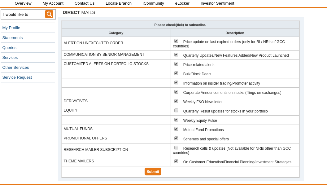Open Locate Branch in top menu
Viewport: 327px width, 185px height.
119,3
